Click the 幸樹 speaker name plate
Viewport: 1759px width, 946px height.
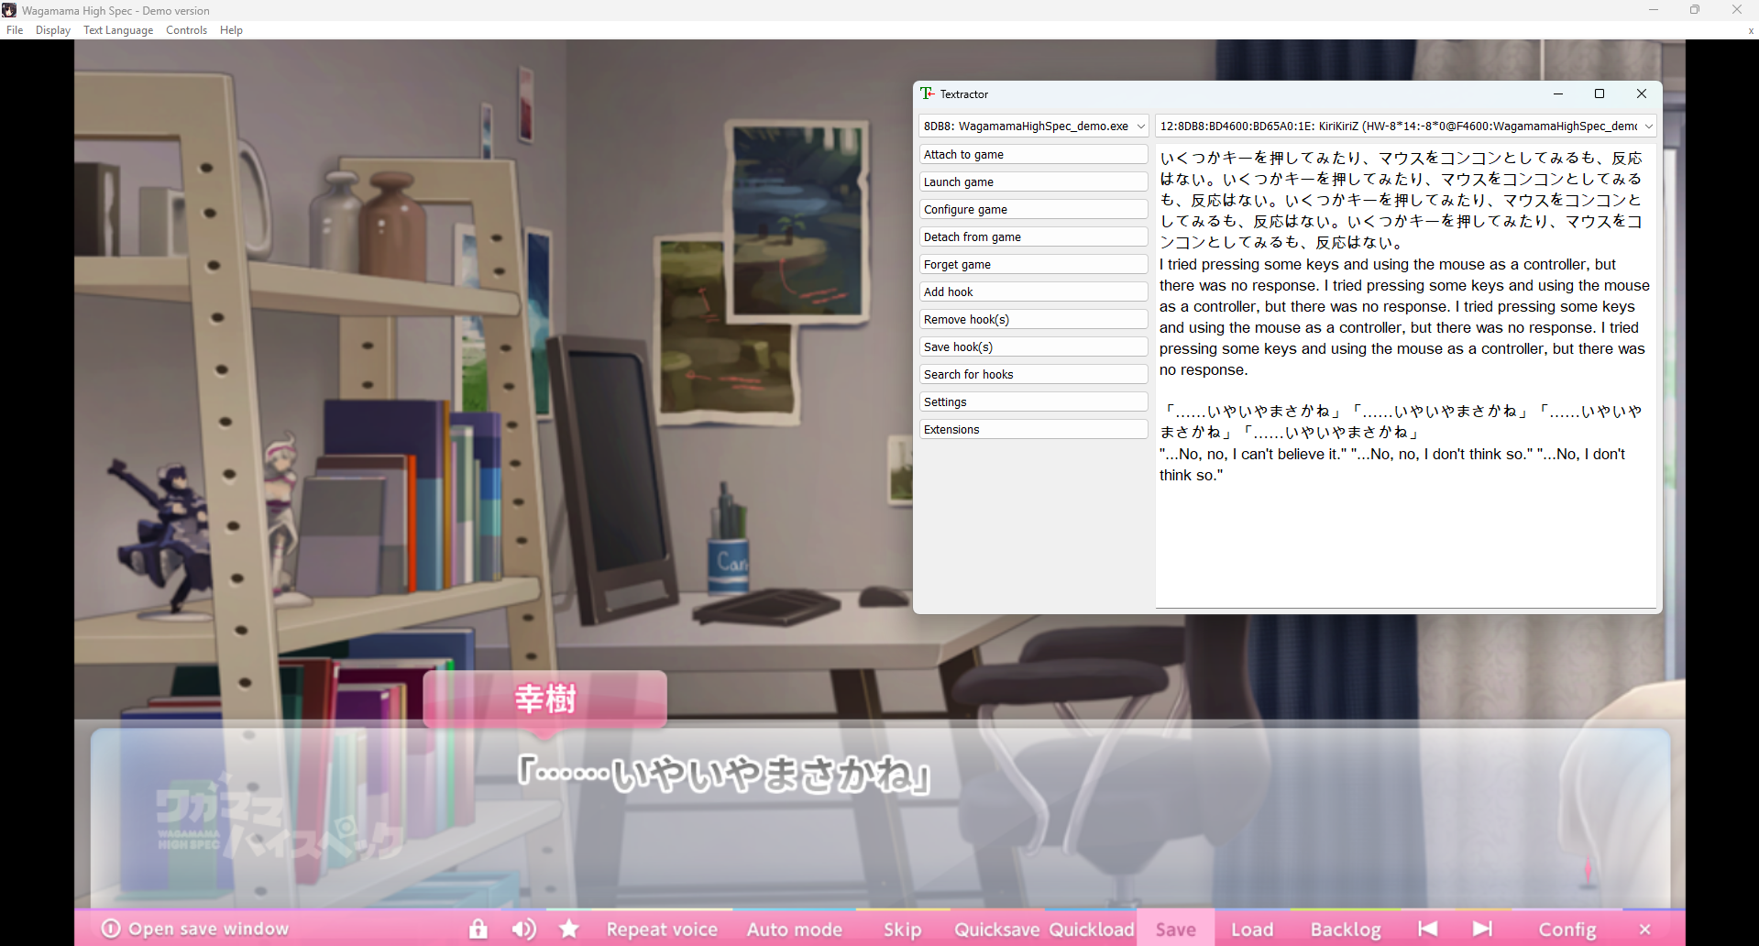(x=544, y=699)
